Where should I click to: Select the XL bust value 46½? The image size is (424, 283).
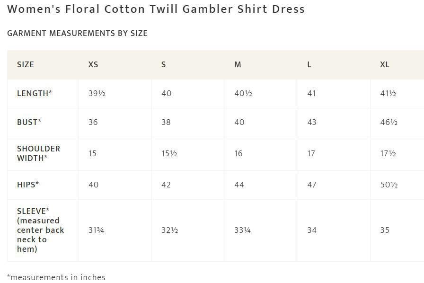(x=389, y=122)
